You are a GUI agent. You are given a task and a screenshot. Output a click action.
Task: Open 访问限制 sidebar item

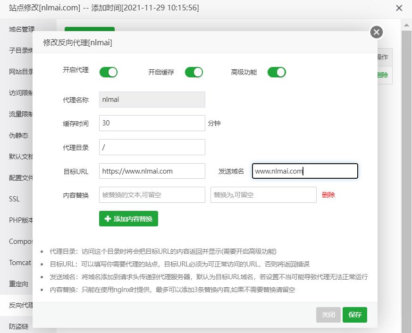pyautogui.click(x=20, y=93)
